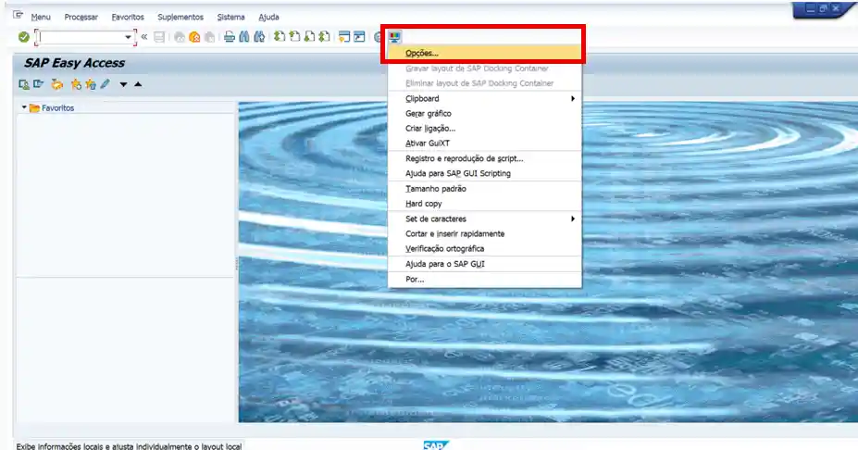Click greyed Eliminar layout de SAP Docking Container

[485, 83]
